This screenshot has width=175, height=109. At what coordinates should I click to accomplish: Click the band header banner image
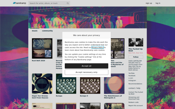click(87, 17)
